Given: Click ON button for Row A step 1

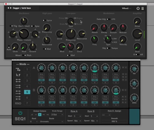Looking at the screenshot, I should coord(41,80).
